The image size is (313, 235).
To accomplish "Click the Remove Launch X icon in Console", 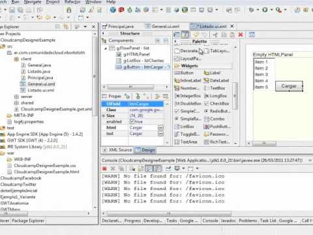I will (x=113, y=168).
